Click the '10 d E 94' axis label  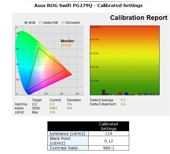95,27
